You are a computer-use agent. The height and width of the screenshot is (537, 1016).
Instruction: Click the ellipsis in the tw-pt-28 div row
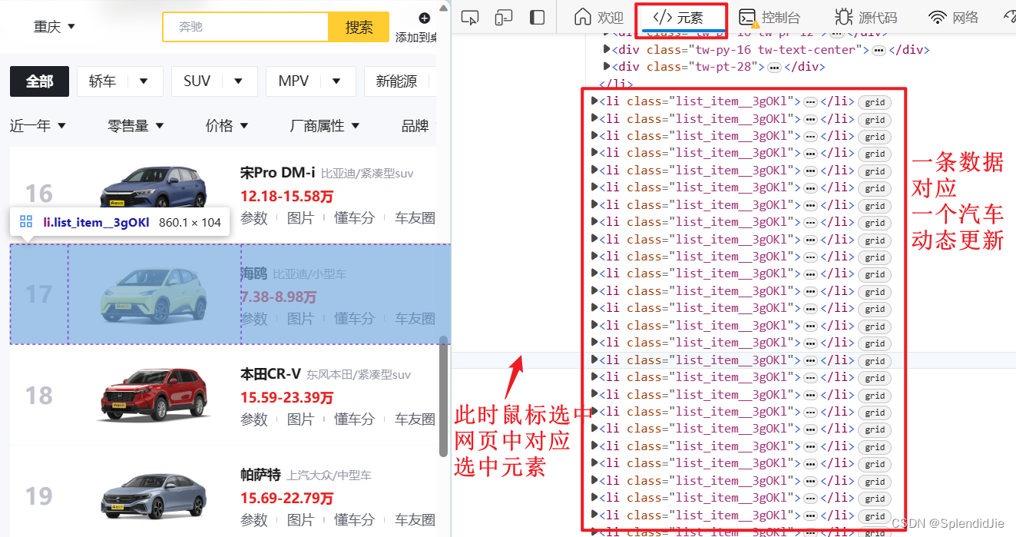775,68
